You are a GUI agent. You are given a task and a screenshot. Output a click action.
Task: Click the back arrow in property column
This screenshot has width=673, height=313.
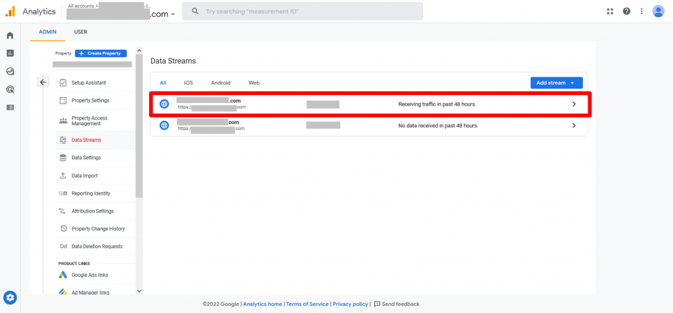tap(43, 82)
